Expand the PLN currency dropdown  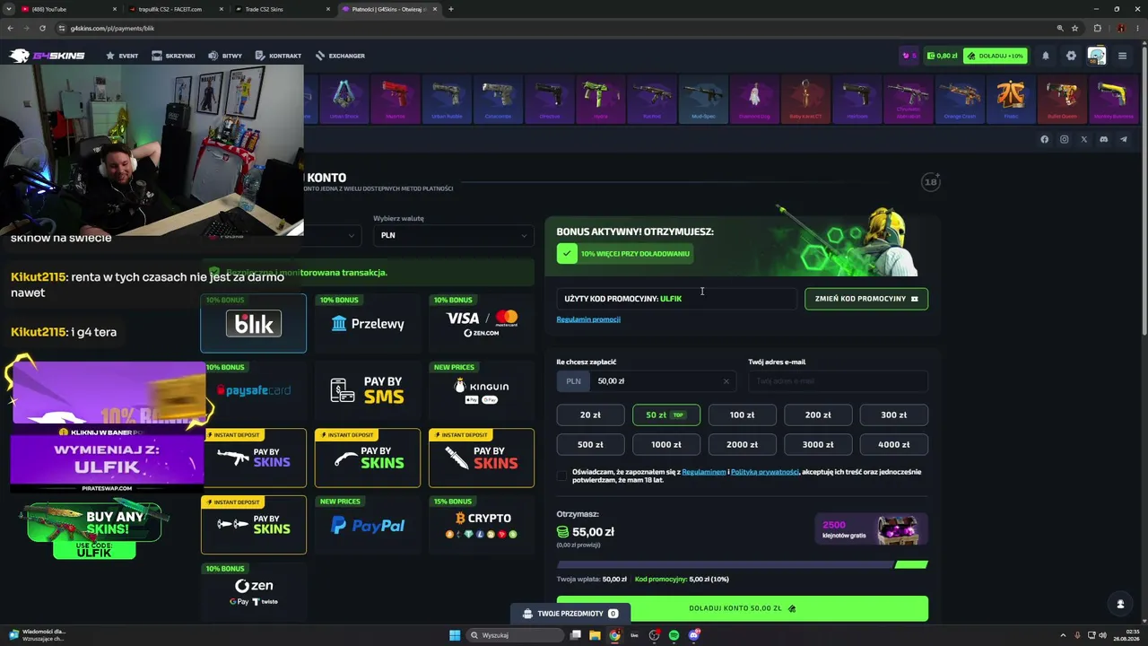pyautogui.click(x=454, y=235)
